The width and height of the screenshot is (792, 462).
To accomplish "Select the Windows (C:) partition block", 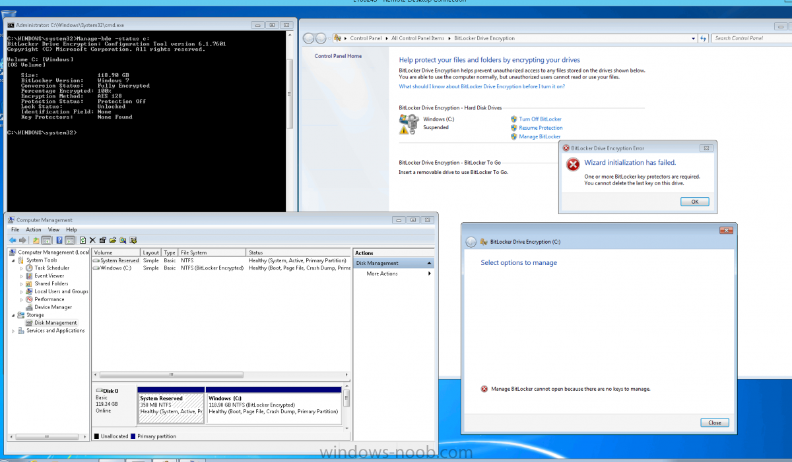I will (273, 405).
